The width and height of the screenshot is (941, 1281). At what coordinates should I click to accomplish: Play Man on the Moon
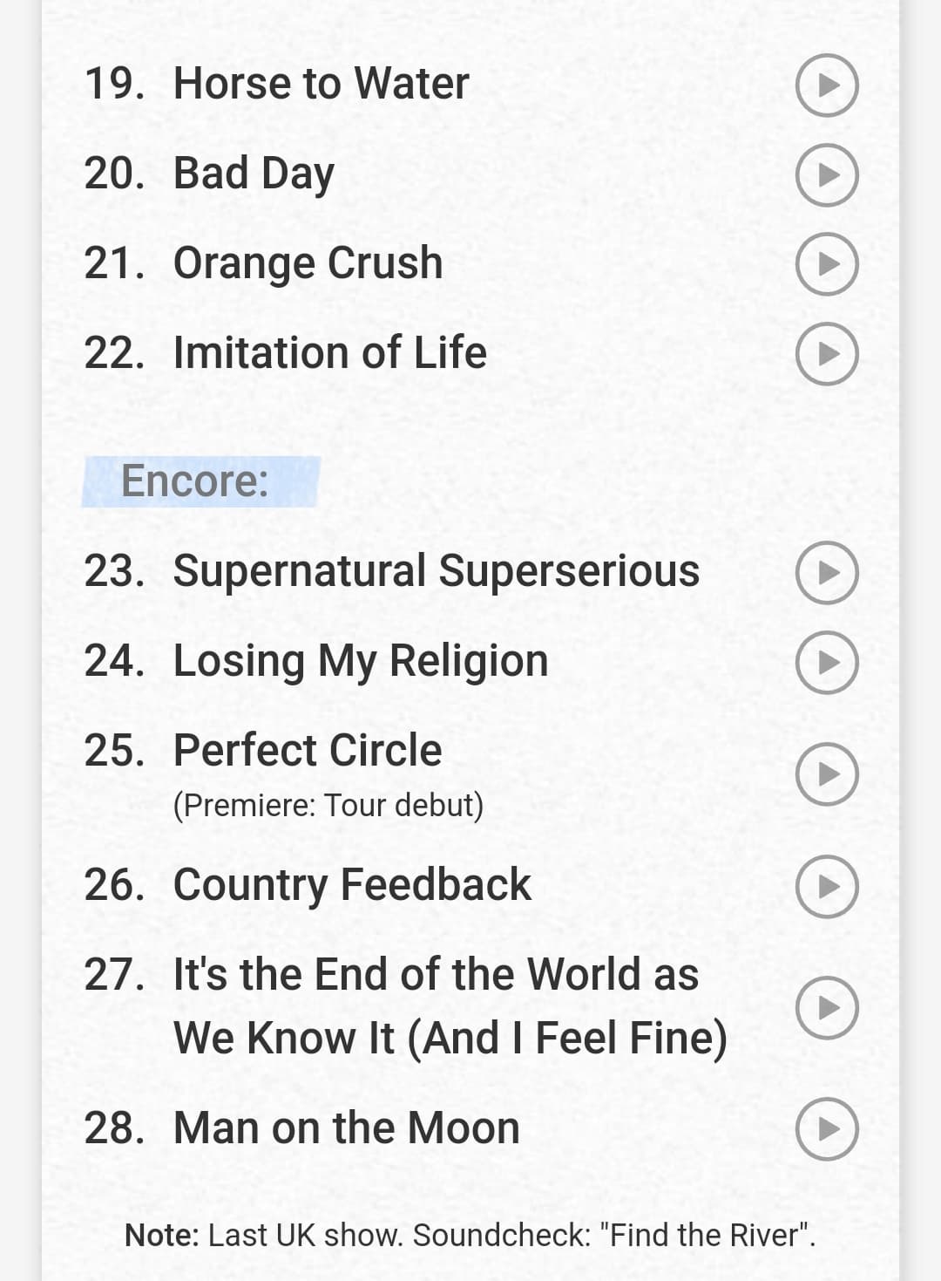[x=827, y=1128]
